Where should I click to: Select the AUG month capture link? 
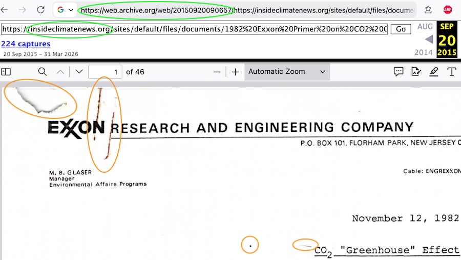coord(425,27)
